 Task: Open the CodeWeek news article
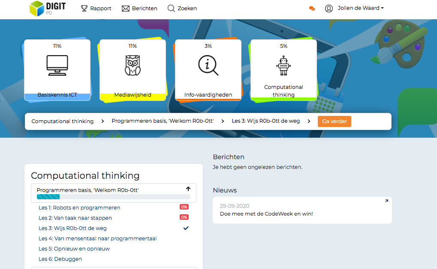tap(266, 213)
